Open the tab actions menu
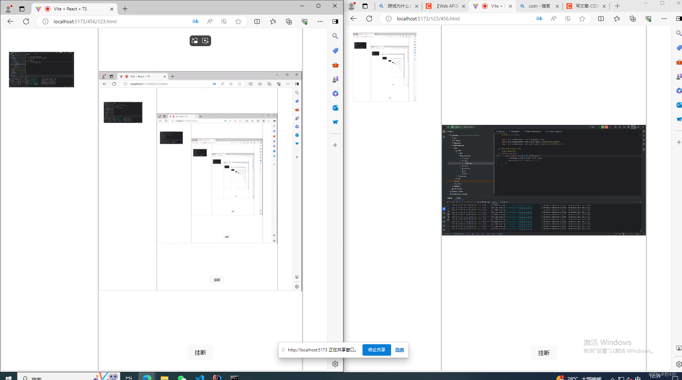The height and width of the screenshot is (380, 682). [x=22, y=9]
